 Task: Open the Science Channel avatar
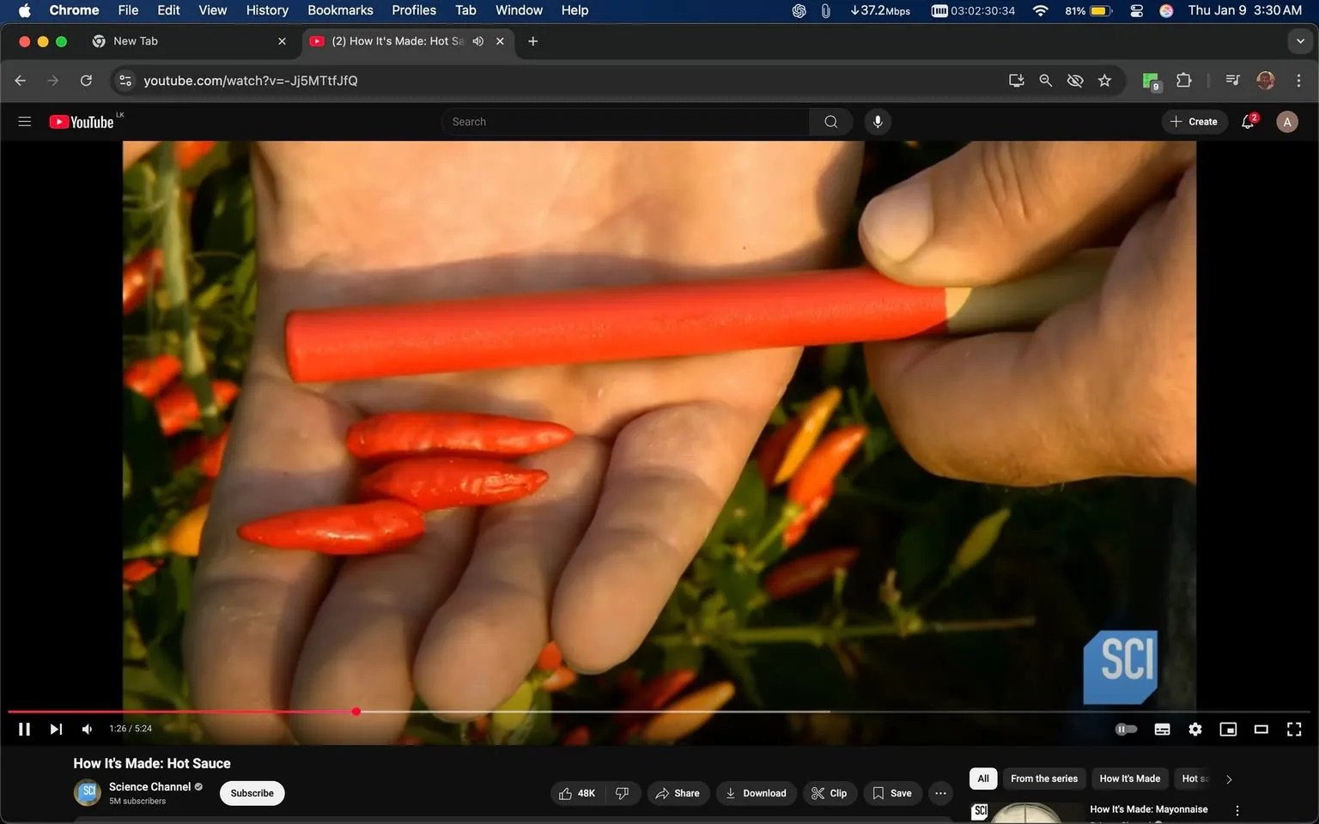87,791
